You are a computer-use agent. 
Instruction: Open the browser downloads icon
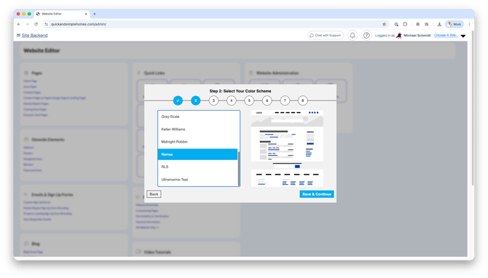pos(439,24)
